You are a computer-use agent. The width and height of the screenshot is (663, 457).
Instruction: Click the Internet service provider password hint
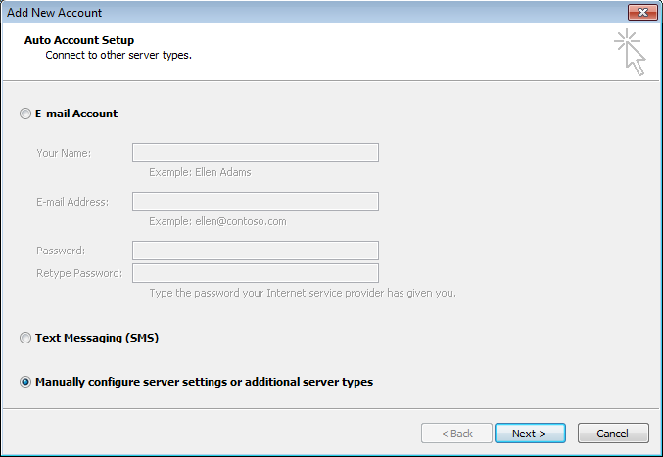point(302,293)
